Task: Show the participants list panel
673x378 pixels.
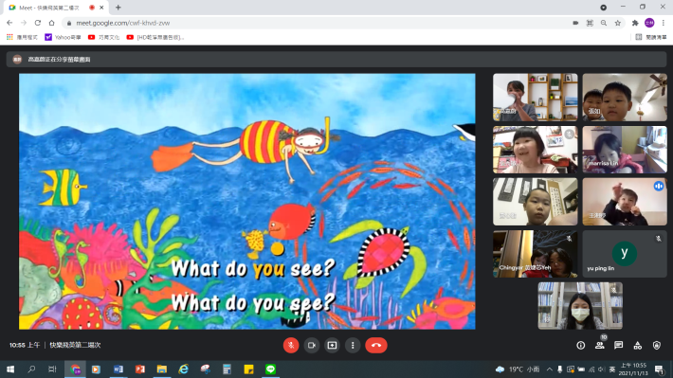Action: (600, 346)
